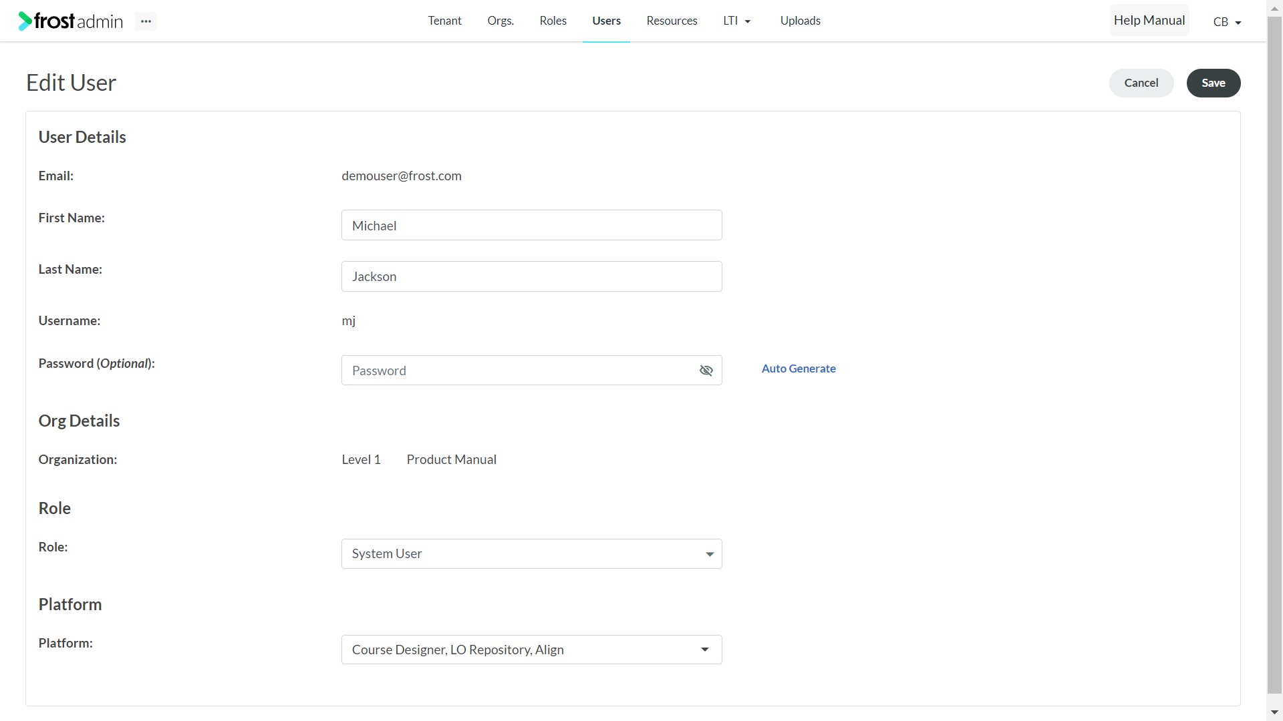Click the email demouser@frost.com text

point(401,176)
